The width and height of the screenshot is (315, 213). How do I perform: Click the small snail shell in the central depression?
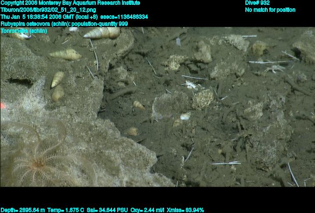pos(139,105)
